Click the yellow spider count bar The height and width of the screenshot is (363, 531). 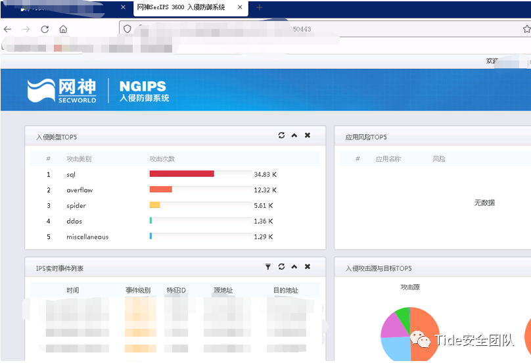(x=154, y=205)
